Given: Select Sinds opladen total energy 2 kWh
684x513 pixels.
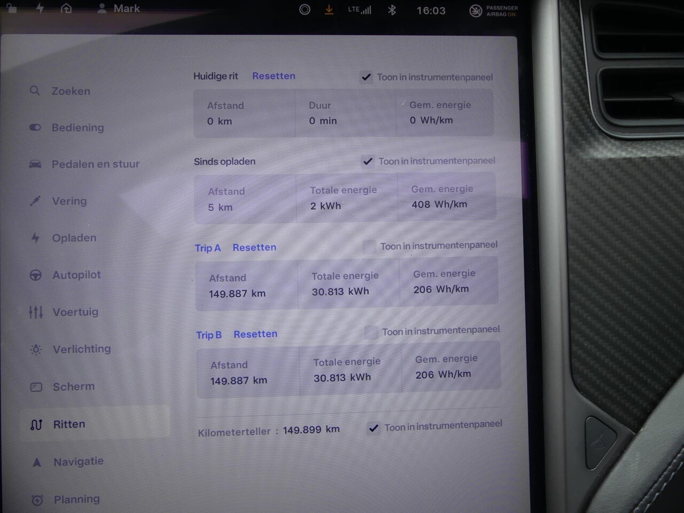Looking at the screenshot, I should tap(325, 206).
